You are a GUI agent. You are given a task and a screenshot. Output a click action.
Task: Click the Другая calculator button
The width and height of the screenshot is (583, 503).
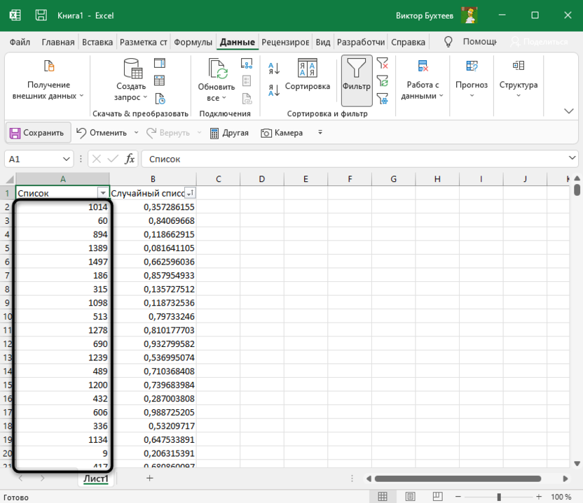tap(229, 133)
